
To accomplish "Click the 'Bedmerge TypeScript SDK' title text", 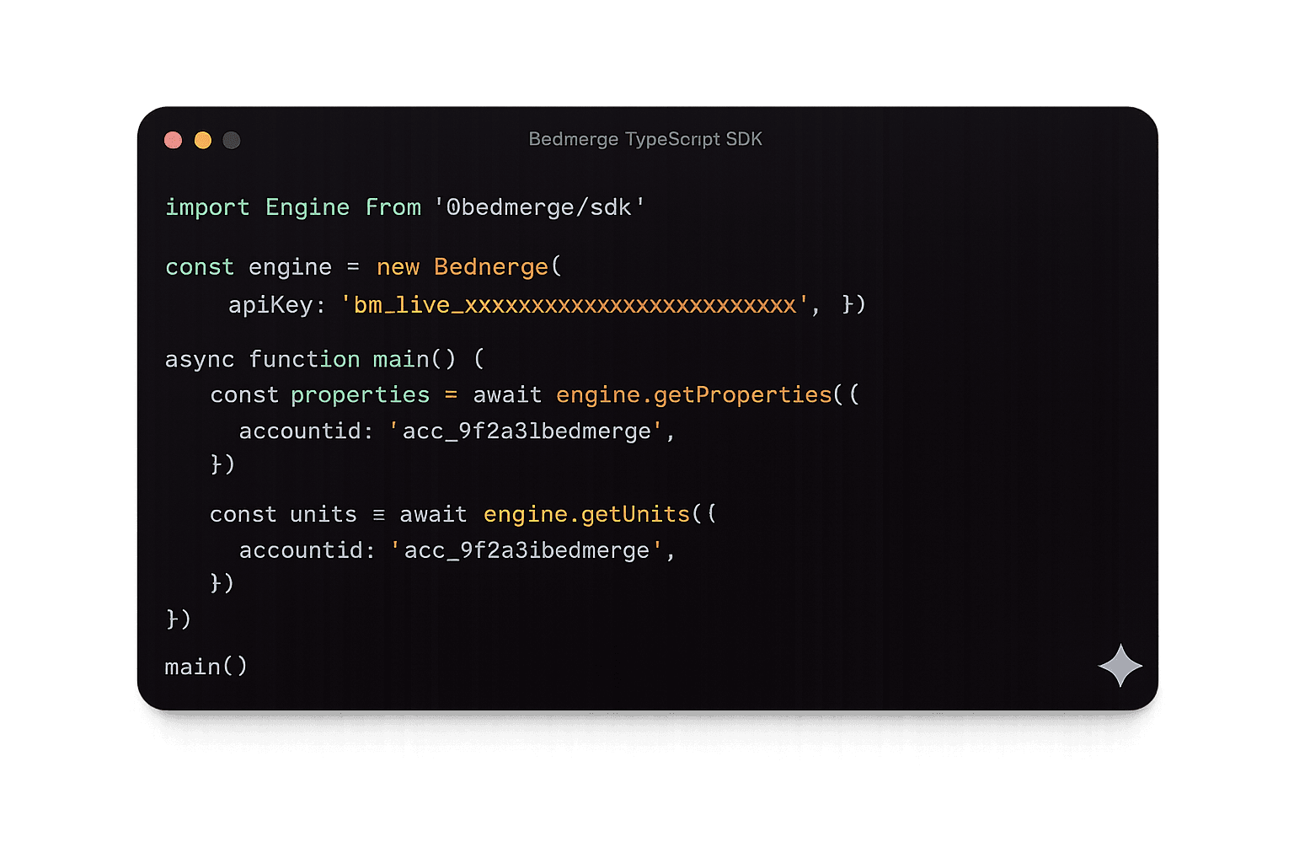I will (645, 138).
